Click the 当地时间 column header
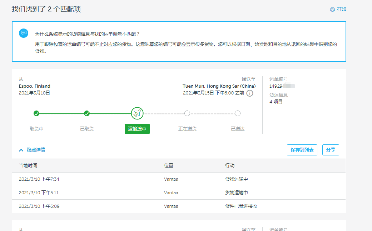Image resolution: width=372 pixels, height=231 pixels. click(x=28, y=165)
